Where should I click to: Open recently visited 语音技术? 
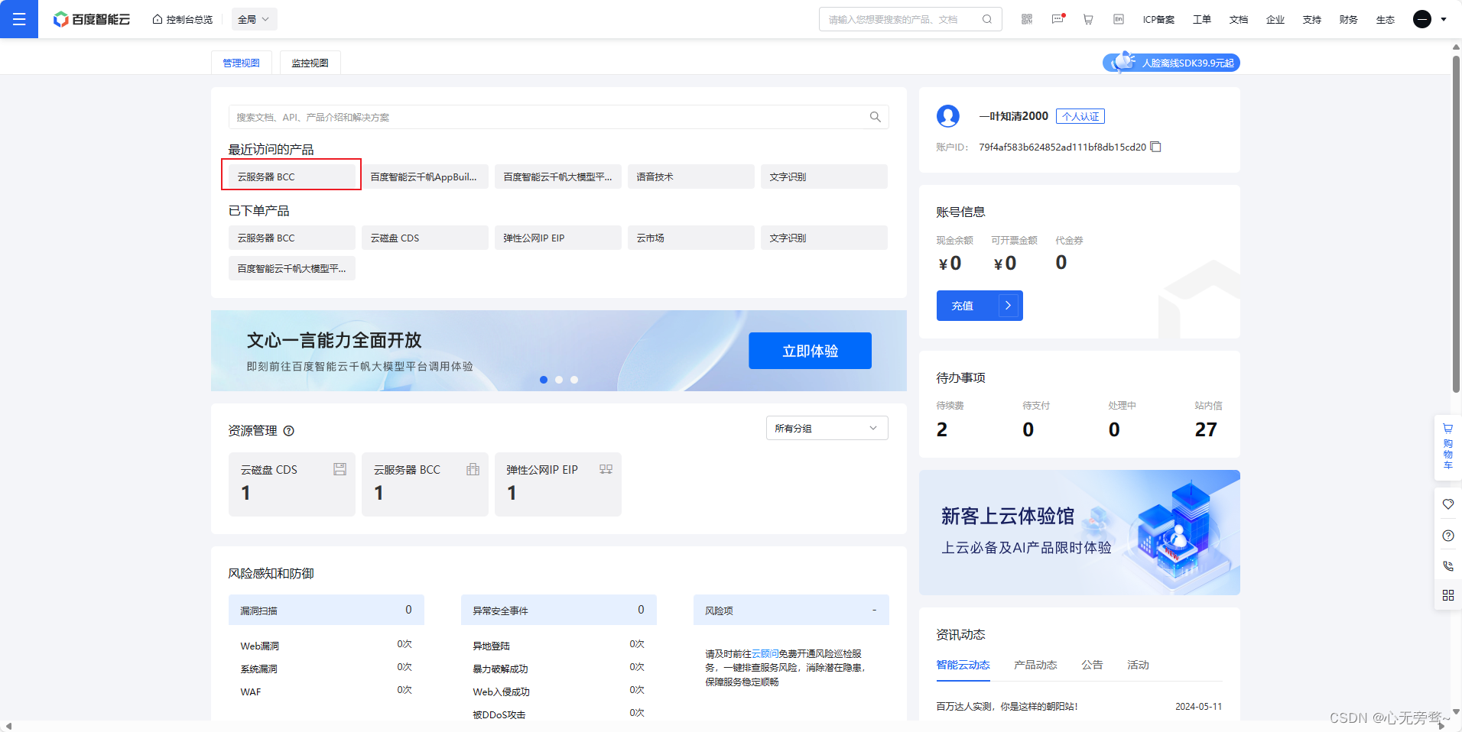tap(690, 177)
